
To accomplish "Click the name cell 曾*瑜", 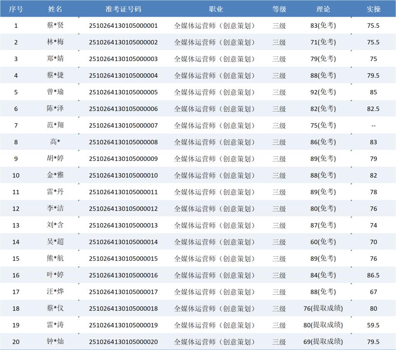I will [55, 92].
